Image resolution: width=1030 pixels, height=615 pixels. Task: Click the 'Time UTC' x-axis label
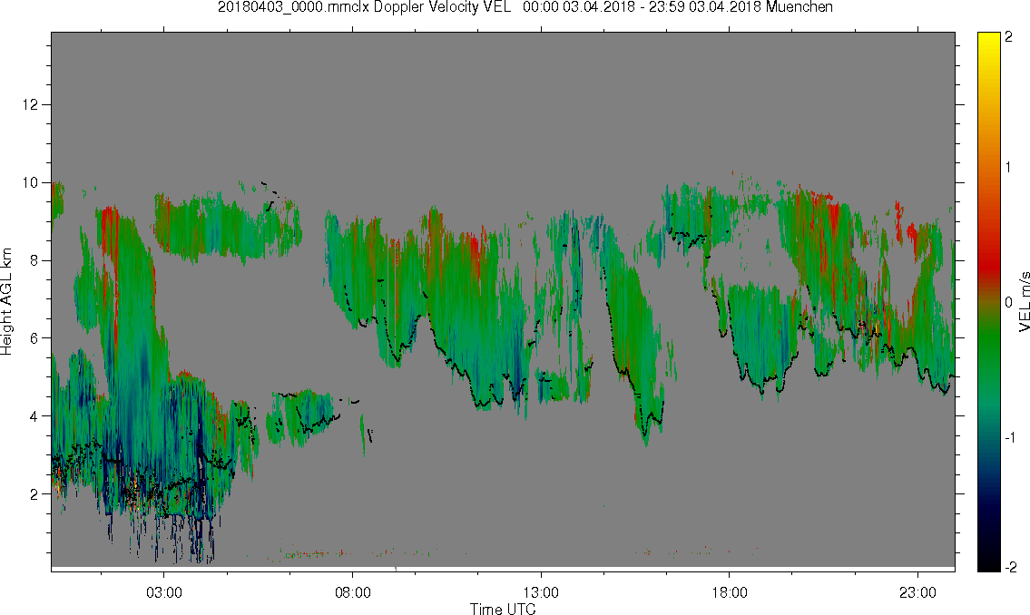click(503, 609)
